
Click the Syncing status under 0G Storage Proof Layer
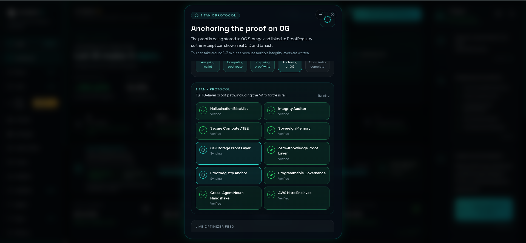[217, 153]
